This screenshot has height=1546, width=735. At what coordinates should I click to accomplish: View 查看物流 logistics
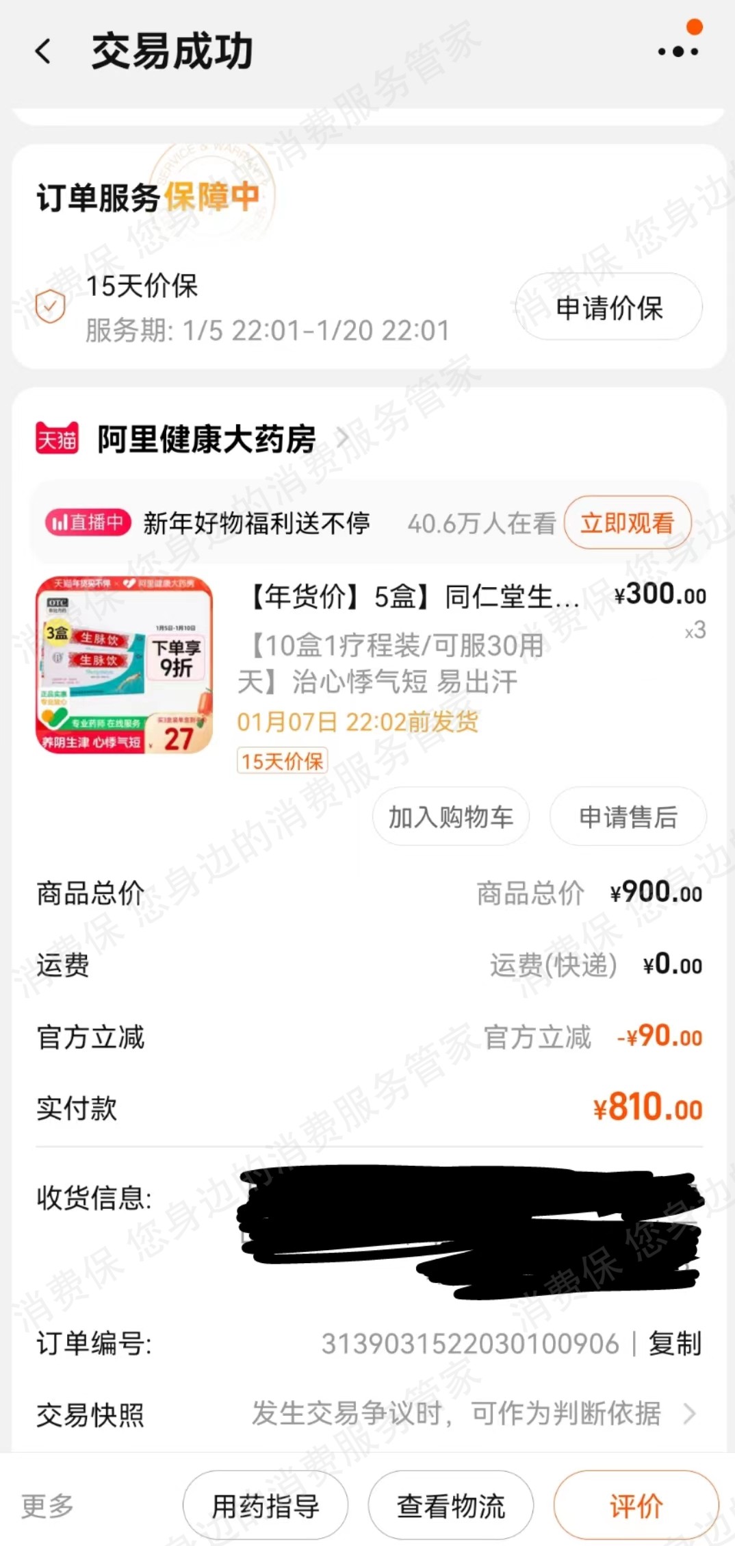tap(451, 1506)
